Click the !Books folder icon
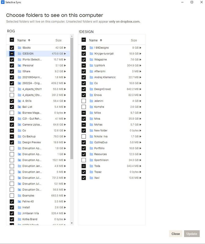 tap(20, 48)
